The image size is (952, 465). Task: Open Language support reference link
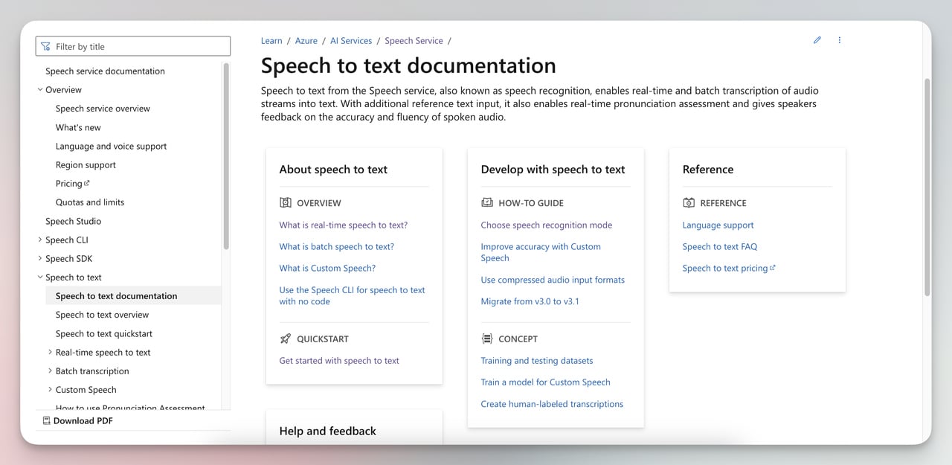718,225
